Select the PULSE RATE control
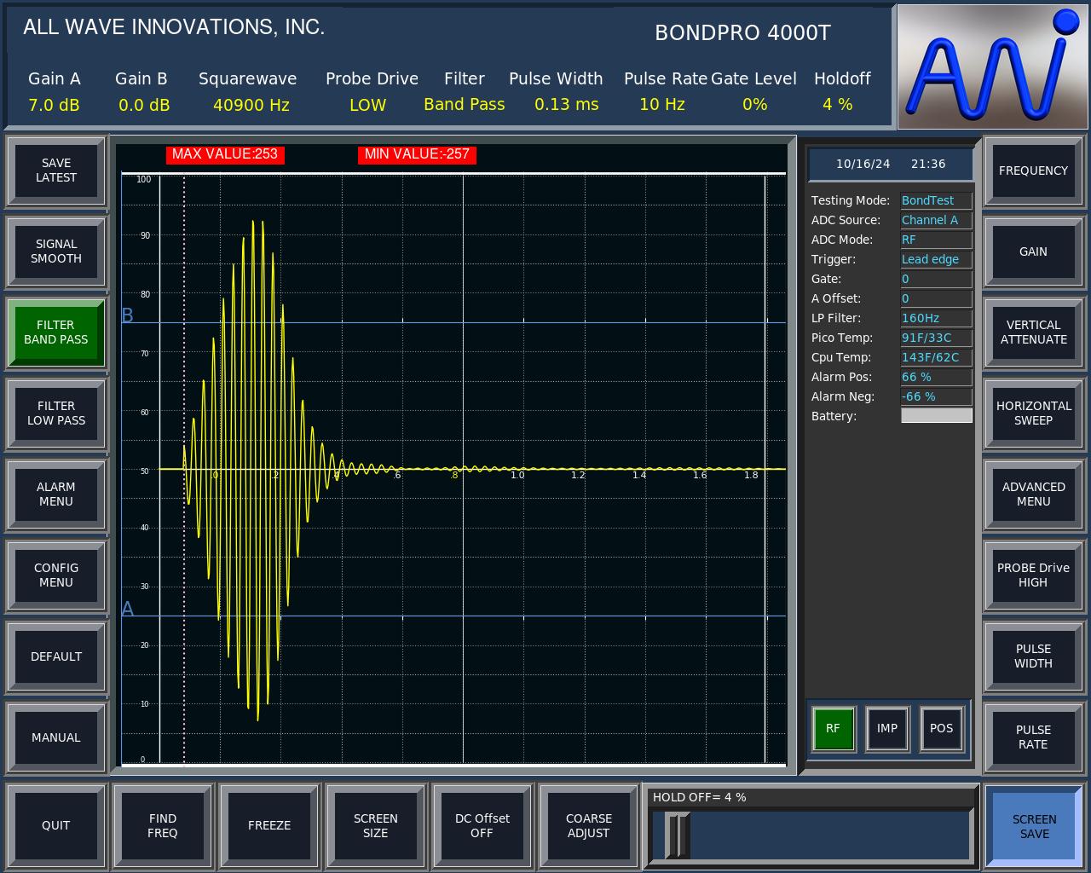 1033,737
